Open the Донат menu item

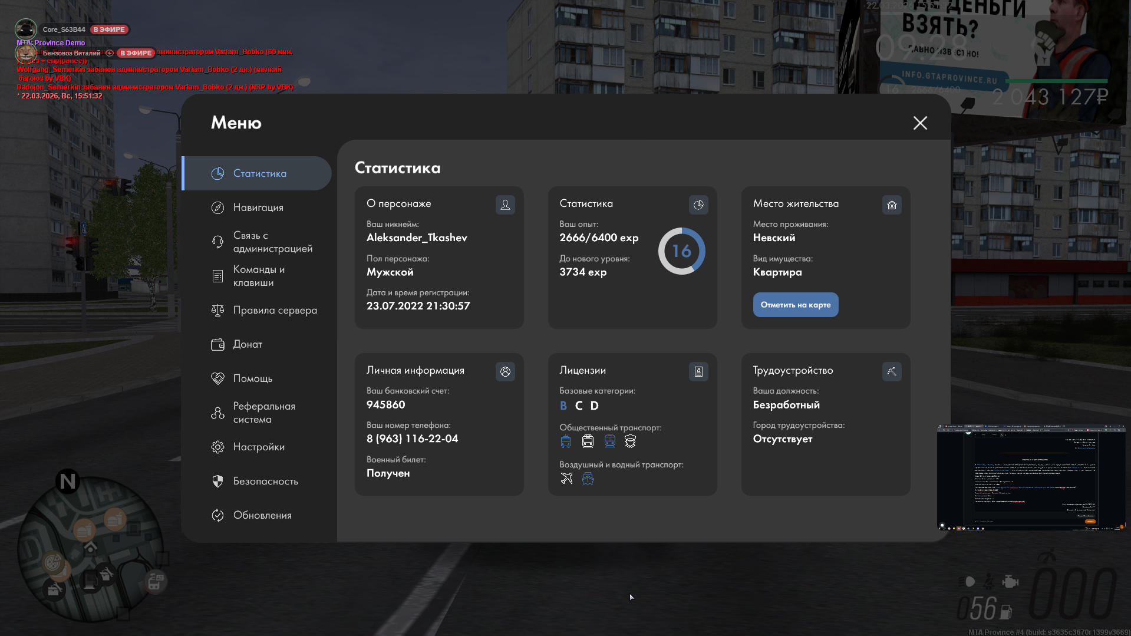[x=248, y=344]
